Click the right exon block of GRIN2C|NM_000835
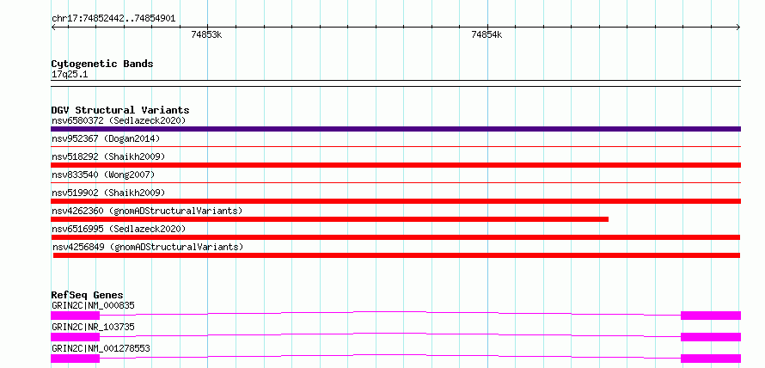765x368 pixels. (x=711, y=316)
